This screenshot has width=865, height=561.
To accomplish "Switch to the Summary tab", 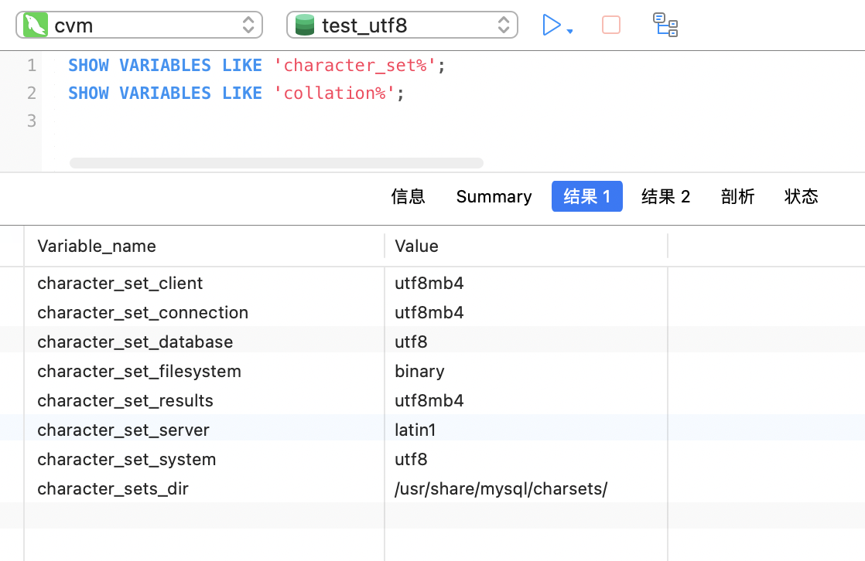I will [x=494, y=196].
